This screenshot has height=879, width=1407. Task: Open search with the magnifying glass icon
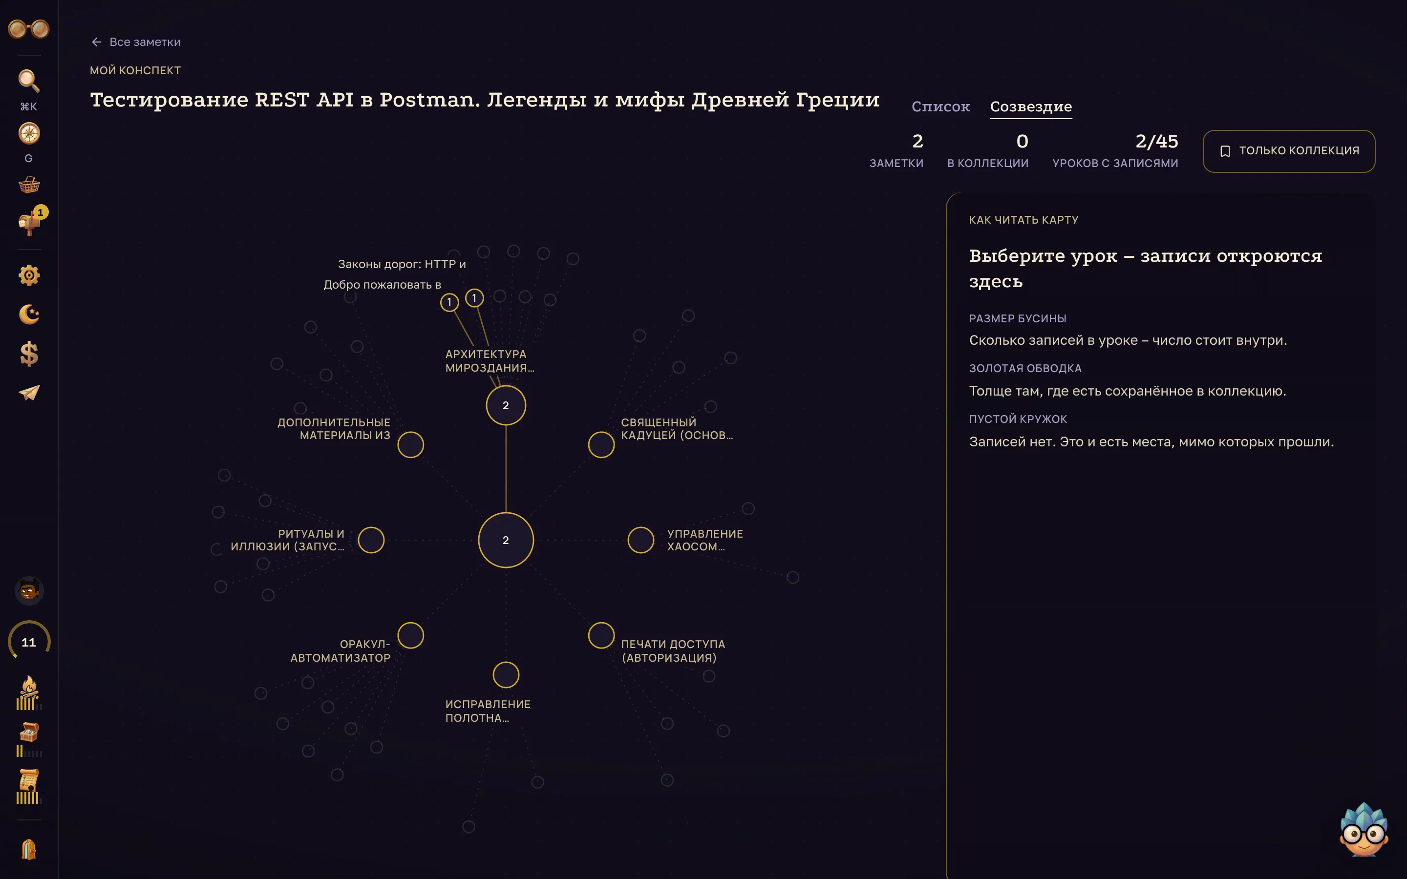[x=28, y=81]
